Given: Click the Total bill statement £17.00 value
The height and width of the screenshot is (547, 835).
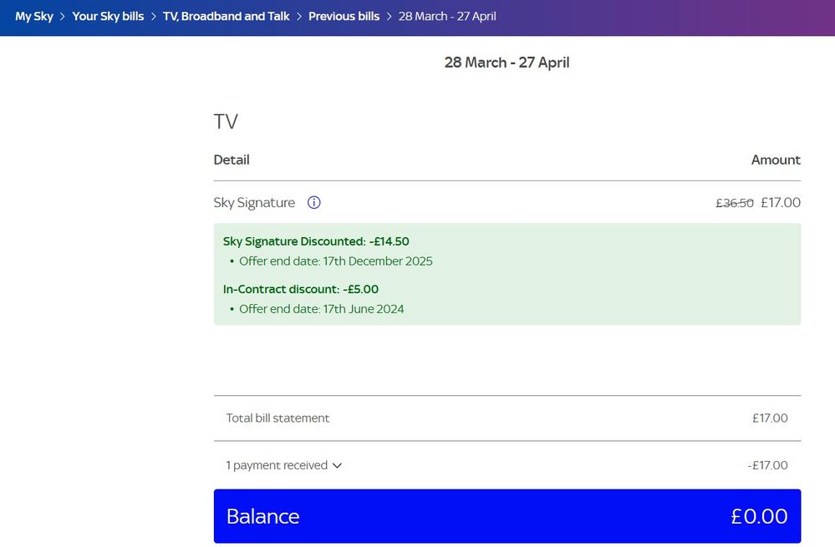Looking at the screenshot, I should 770,418.
